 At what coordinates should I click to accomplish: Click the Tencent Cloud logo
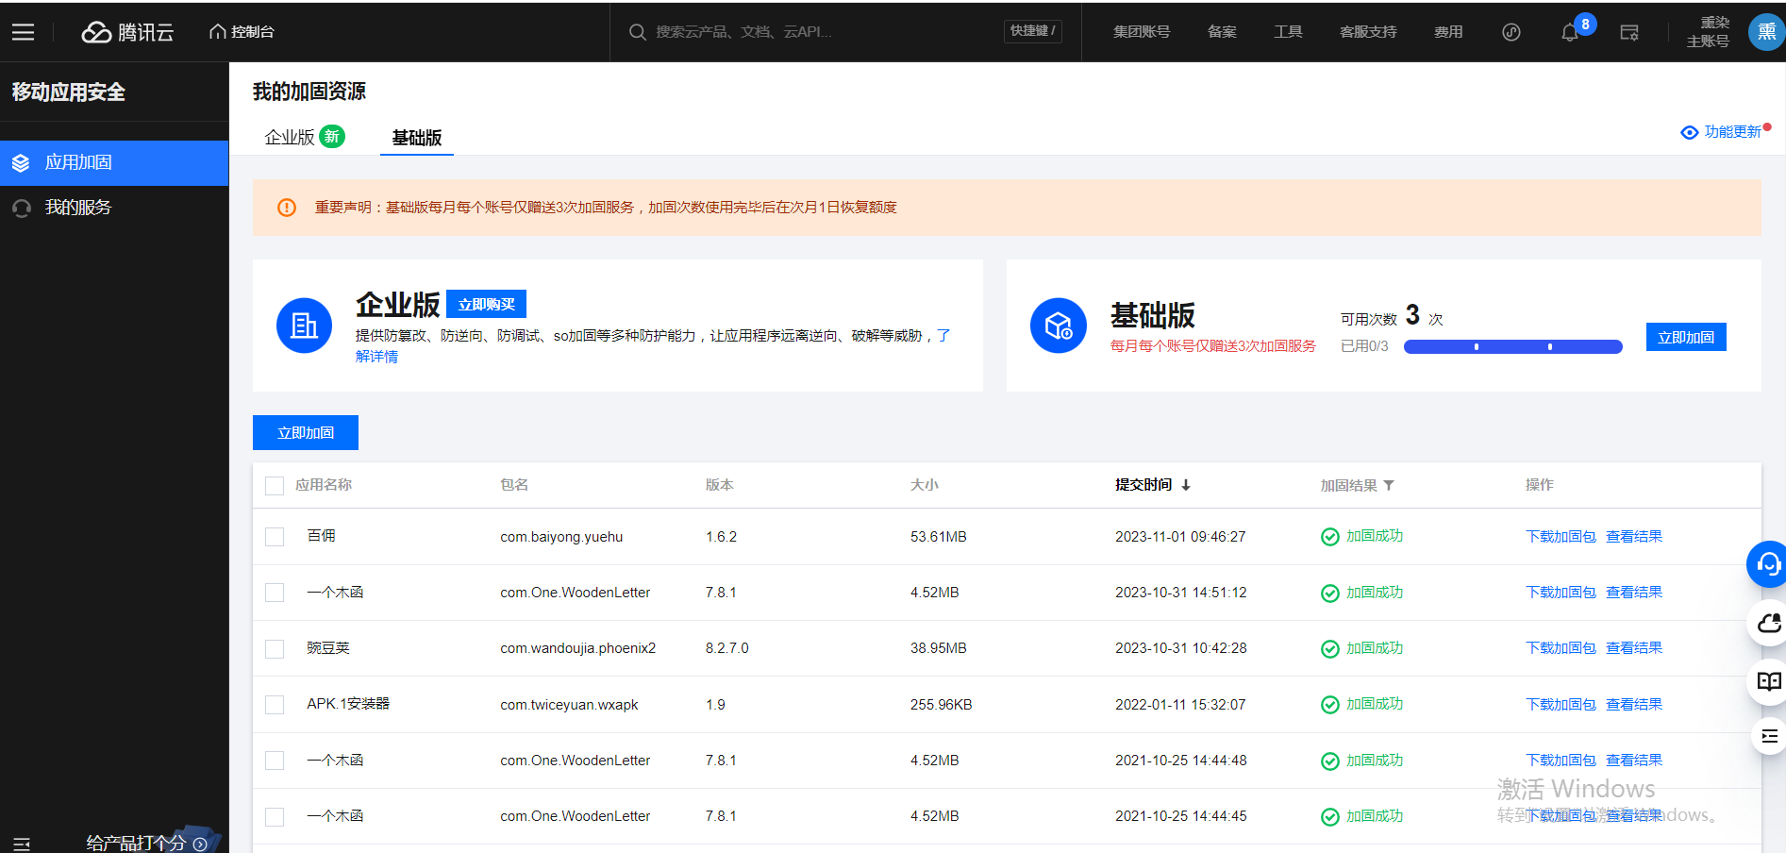click(127, 32)
